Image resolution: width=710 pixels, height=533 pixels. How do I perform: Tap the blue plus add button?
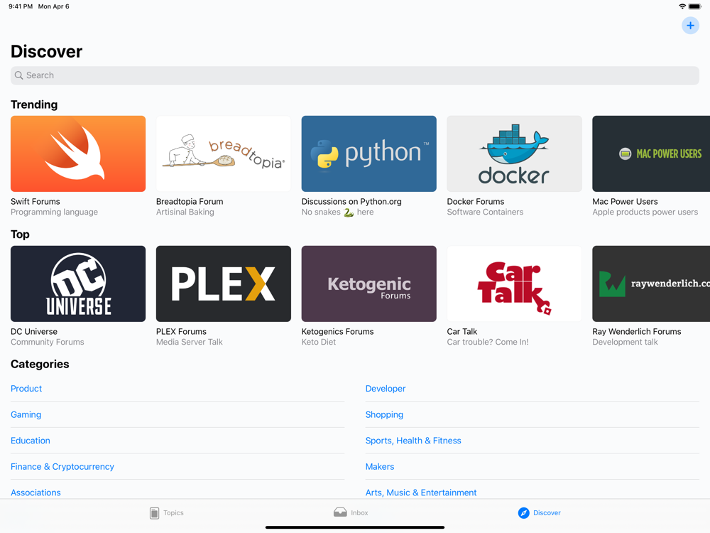[690, 26]
